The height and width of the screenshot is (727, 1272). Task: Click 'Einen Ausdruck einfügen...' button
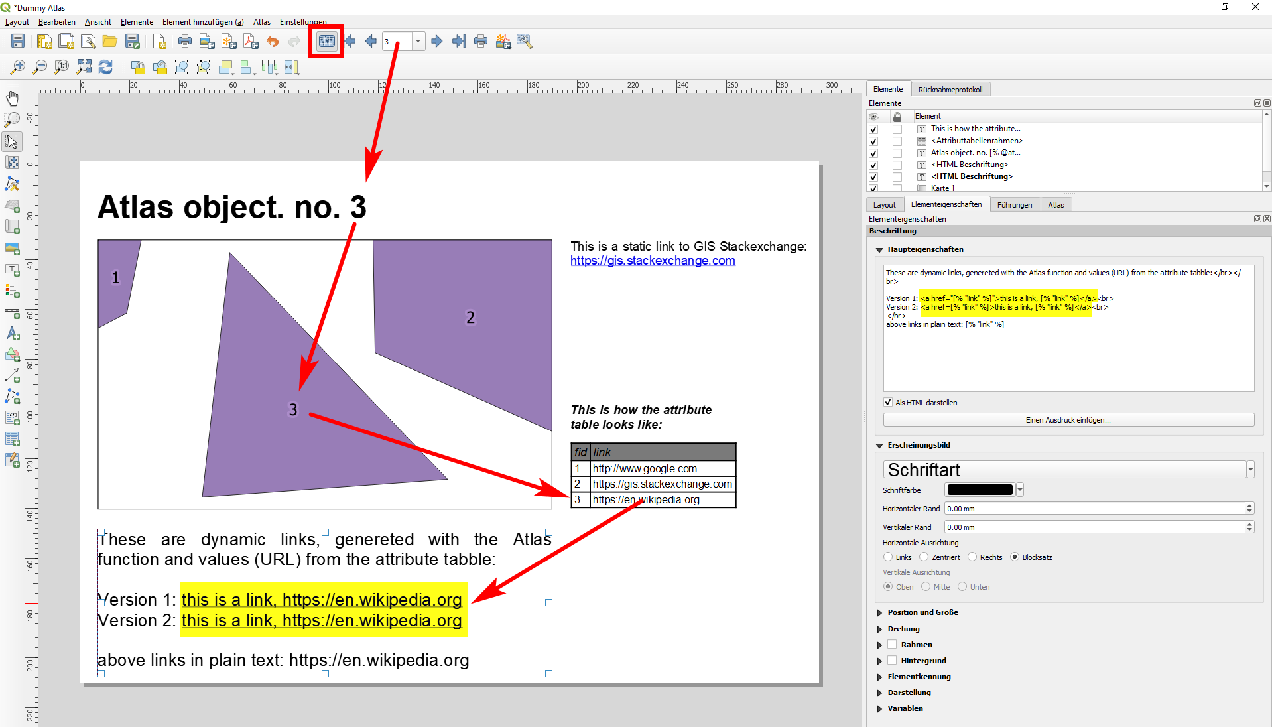pos(1068,420)
